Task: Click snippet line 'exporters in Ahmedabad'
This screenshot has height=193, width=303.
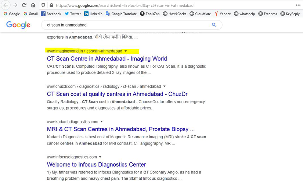Action: pos(92,37)
